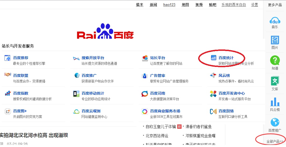The width and height of the screenshot is (286, 147).
Task: Click description 最专业的个性推荐引擎
Action: [x=29, y=63]
